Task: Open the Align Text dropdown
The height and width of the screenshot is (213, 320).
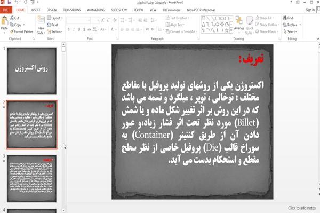Action: (x=175, y=25)
